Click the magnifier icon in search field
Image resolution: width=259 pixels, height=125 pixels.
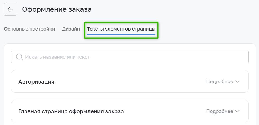[19, 57]
